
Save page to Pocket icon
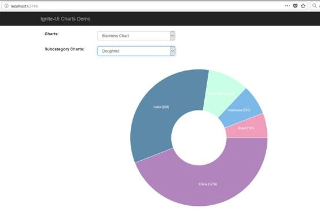click(295, 6)
